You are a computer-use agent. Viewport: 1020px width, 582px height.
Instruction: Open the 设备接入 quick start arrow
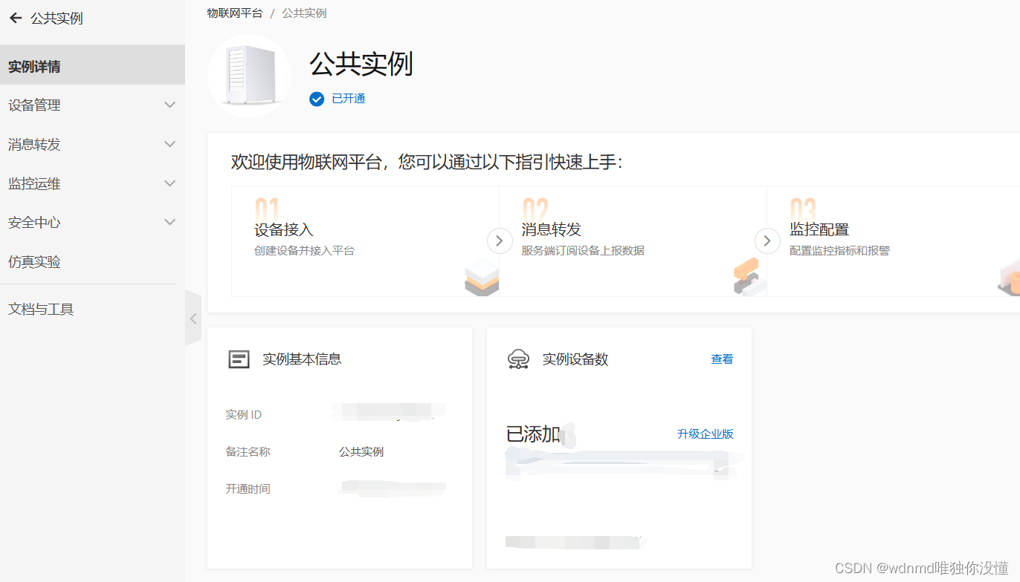point(499,241)
